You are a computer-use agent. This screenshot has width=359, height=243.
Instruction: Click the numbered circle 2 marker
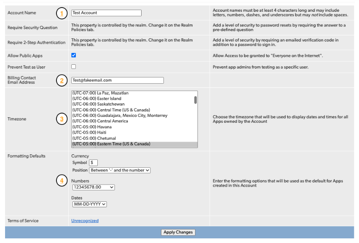tap(62, 80)
